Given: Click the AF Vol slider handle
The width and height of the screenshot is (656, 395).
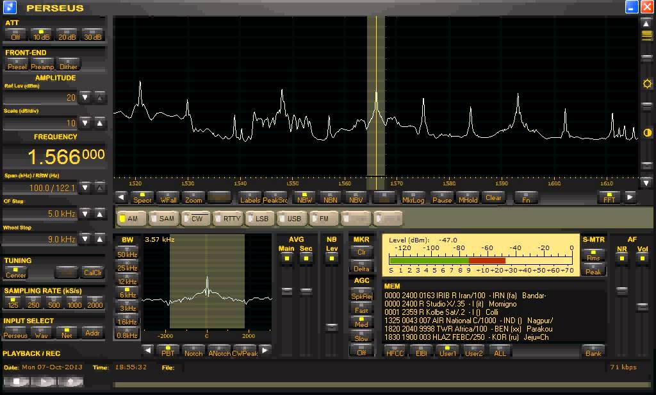Looking at the screenshot, I should coord(642,307).
